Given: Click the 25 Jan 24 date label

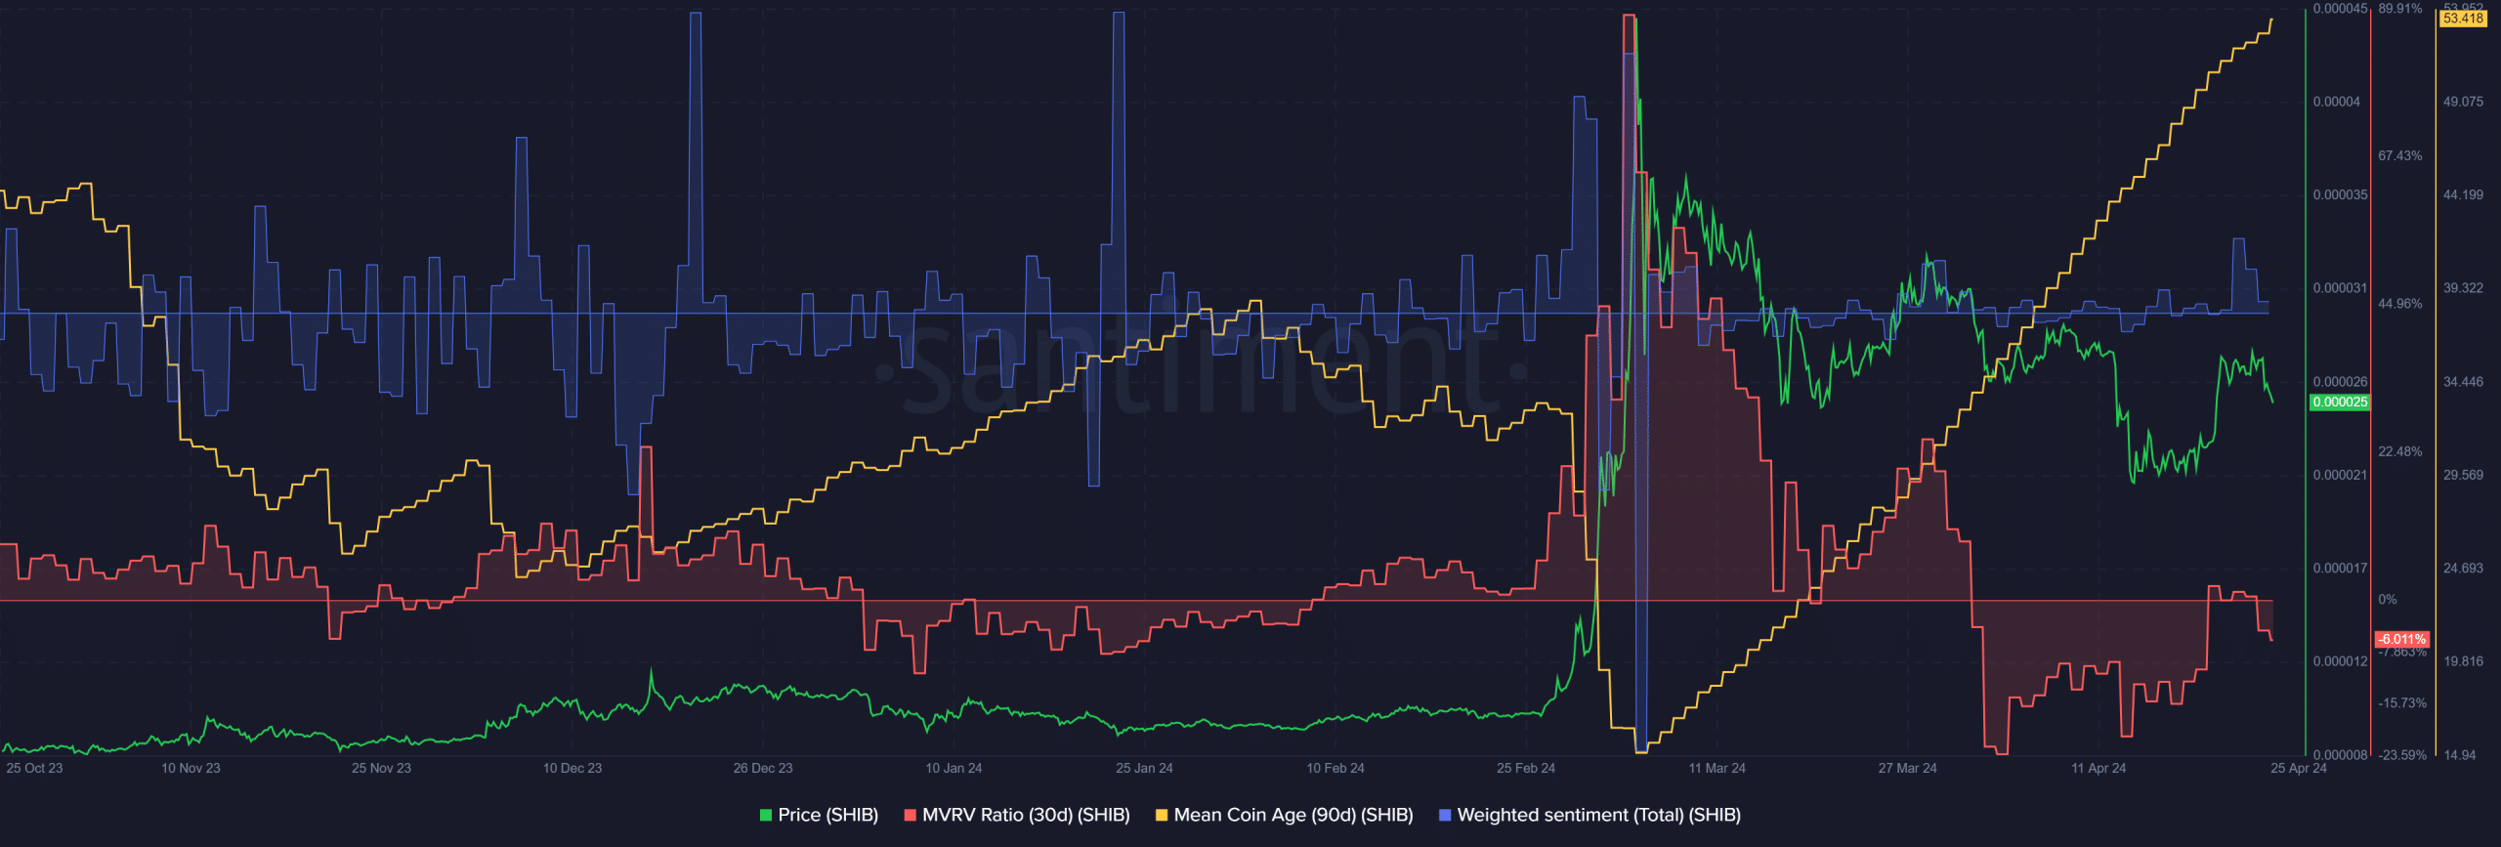Looking at the screenshot, I should pyautogui.click(x=1144, y=768).
